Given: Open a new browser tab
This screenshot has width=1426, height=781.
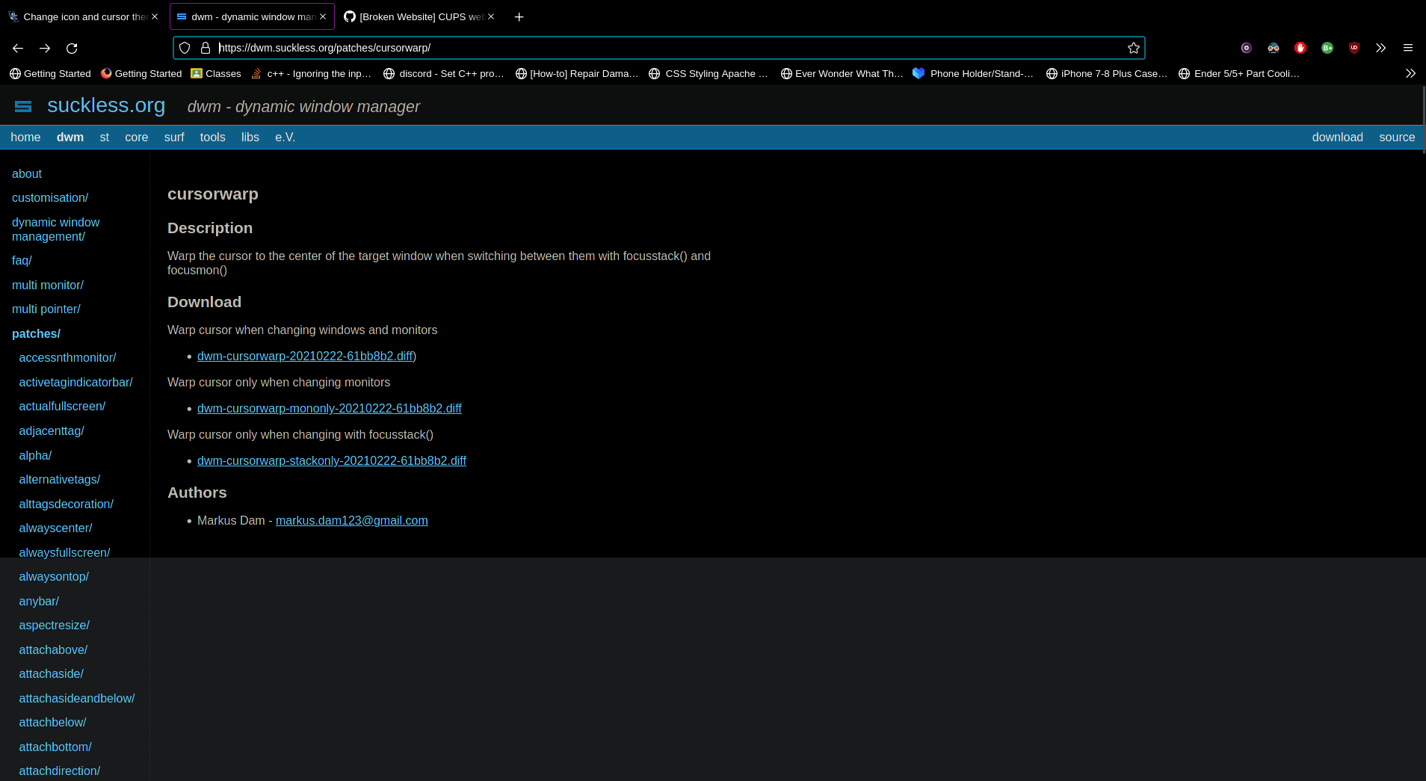Looking at the screenshot, I should (519, 16).
